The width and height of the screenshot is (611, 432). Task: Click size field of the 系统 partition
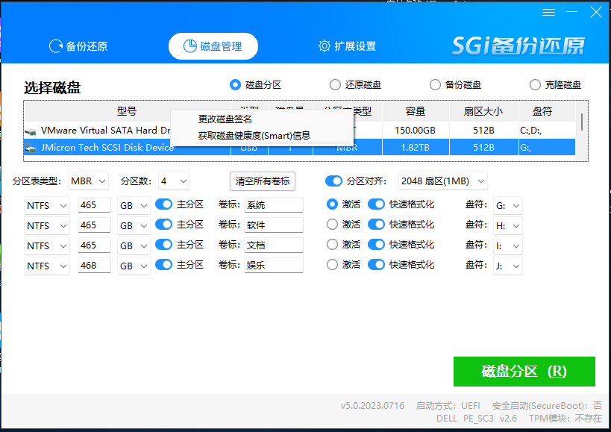click(x=94, y=205)
